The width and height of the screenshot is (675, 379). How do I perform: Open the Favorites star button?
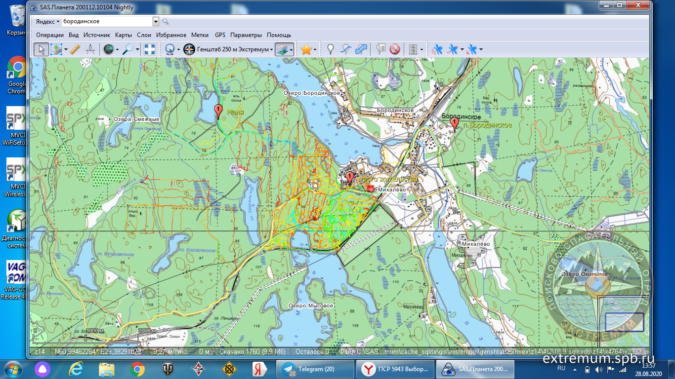pos(306,49)
